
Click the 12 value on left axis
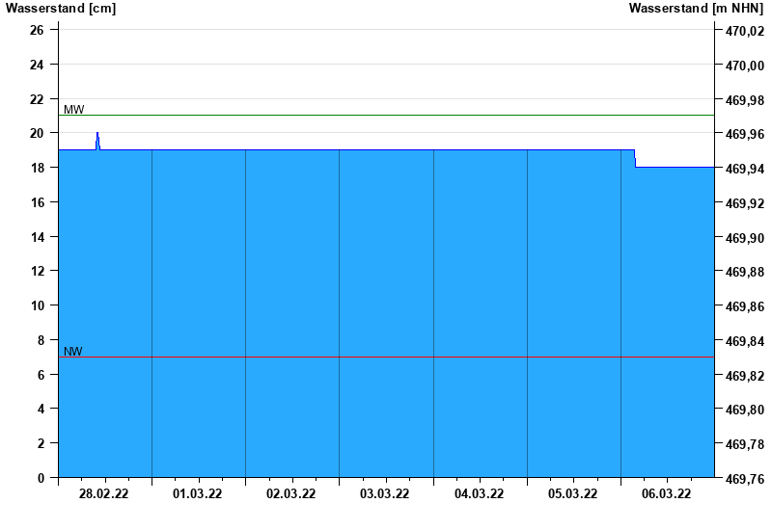37,271
